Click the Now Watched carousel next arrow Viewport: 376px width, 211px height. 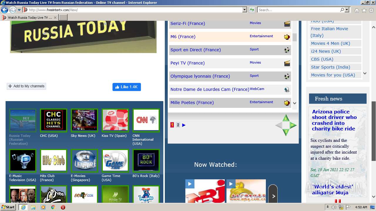pyautogui.click(x=273, y=194)
